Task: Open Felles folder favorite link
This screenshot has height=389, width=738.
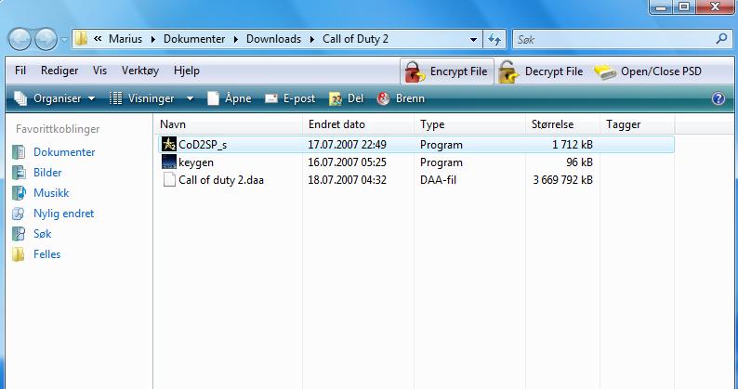Action: pos(46,254)
